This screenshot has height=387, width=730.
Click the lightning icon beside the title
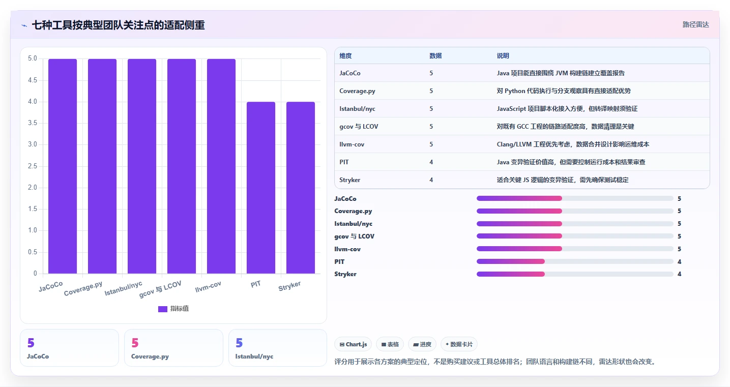click(x=24, y=25)
